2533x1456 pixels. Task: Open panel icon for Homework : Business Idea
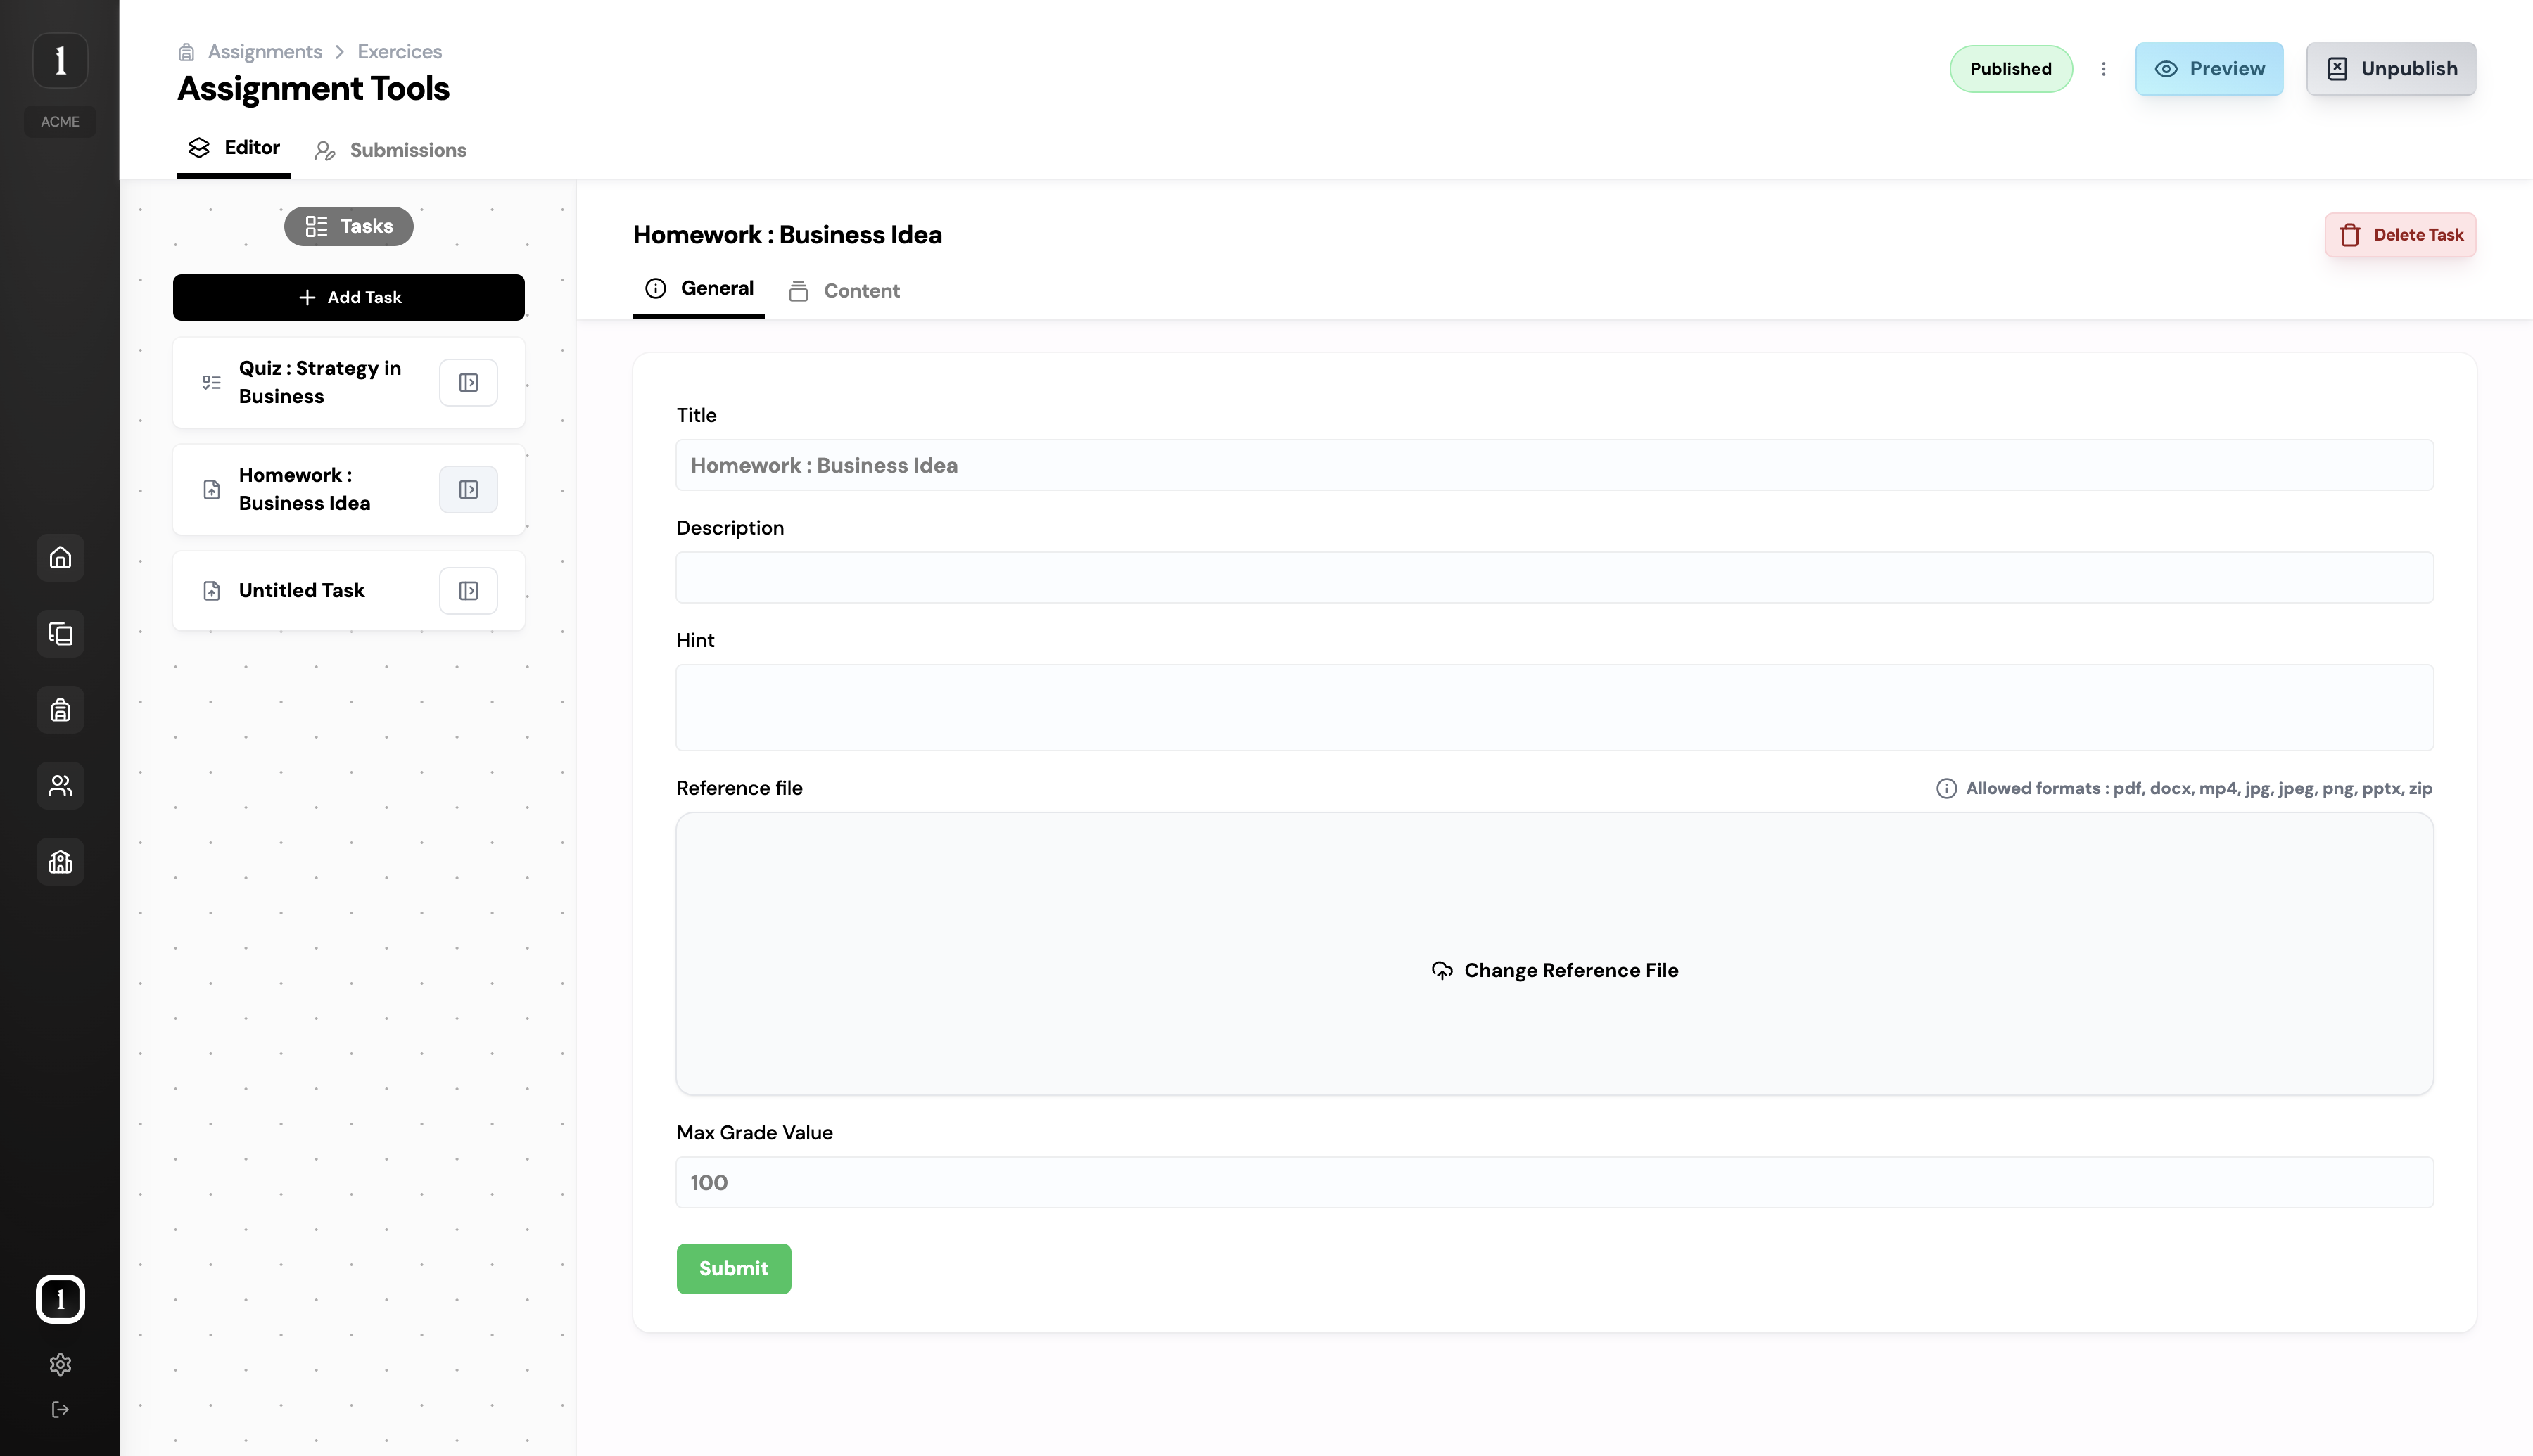[468, 489]
